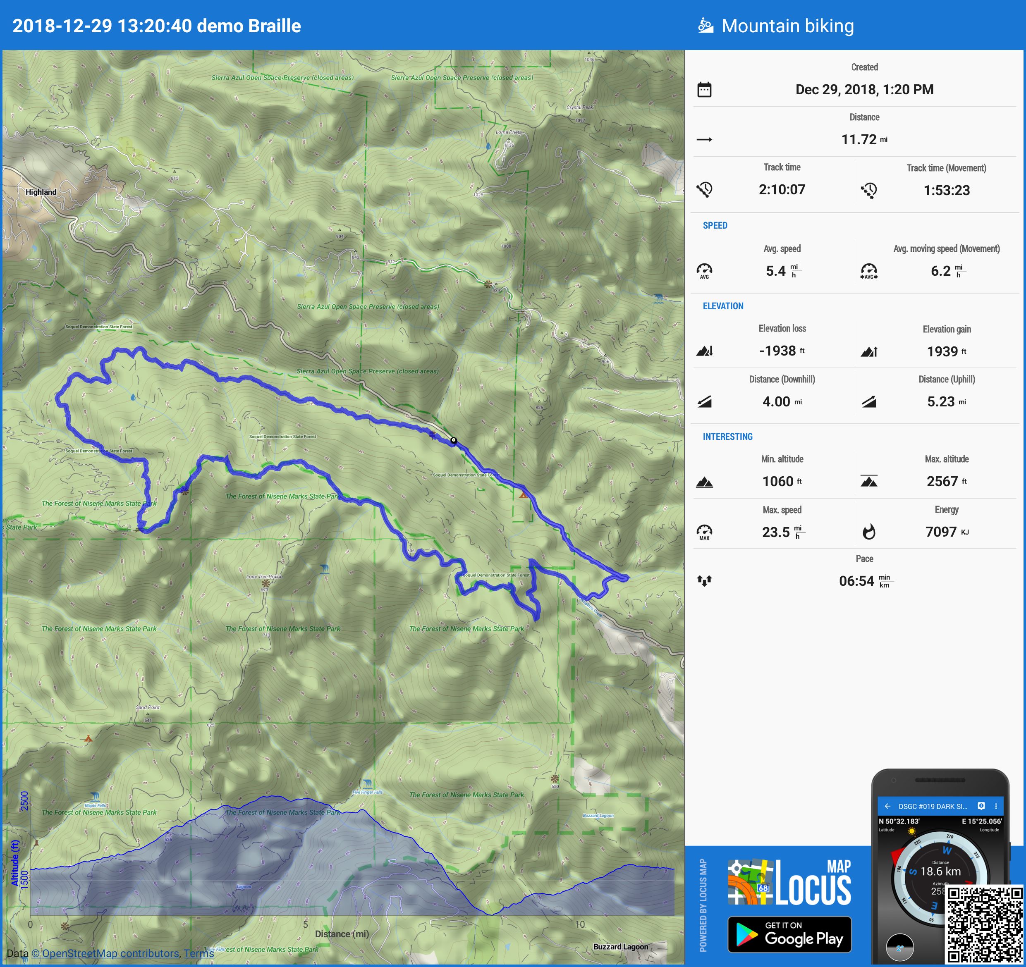
Task: Click the Pace arrows icon
Action: 705,580
